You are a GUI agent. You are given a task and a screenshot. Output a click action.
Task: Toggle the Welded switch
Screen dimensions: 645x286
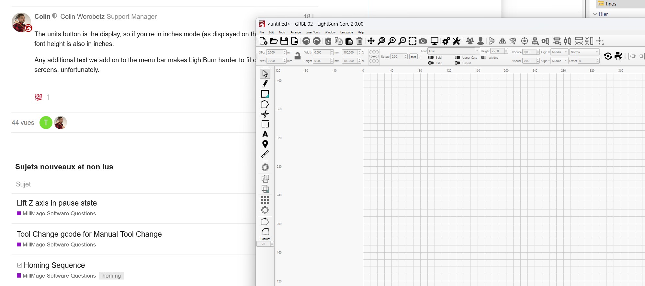tap(484, 57)
